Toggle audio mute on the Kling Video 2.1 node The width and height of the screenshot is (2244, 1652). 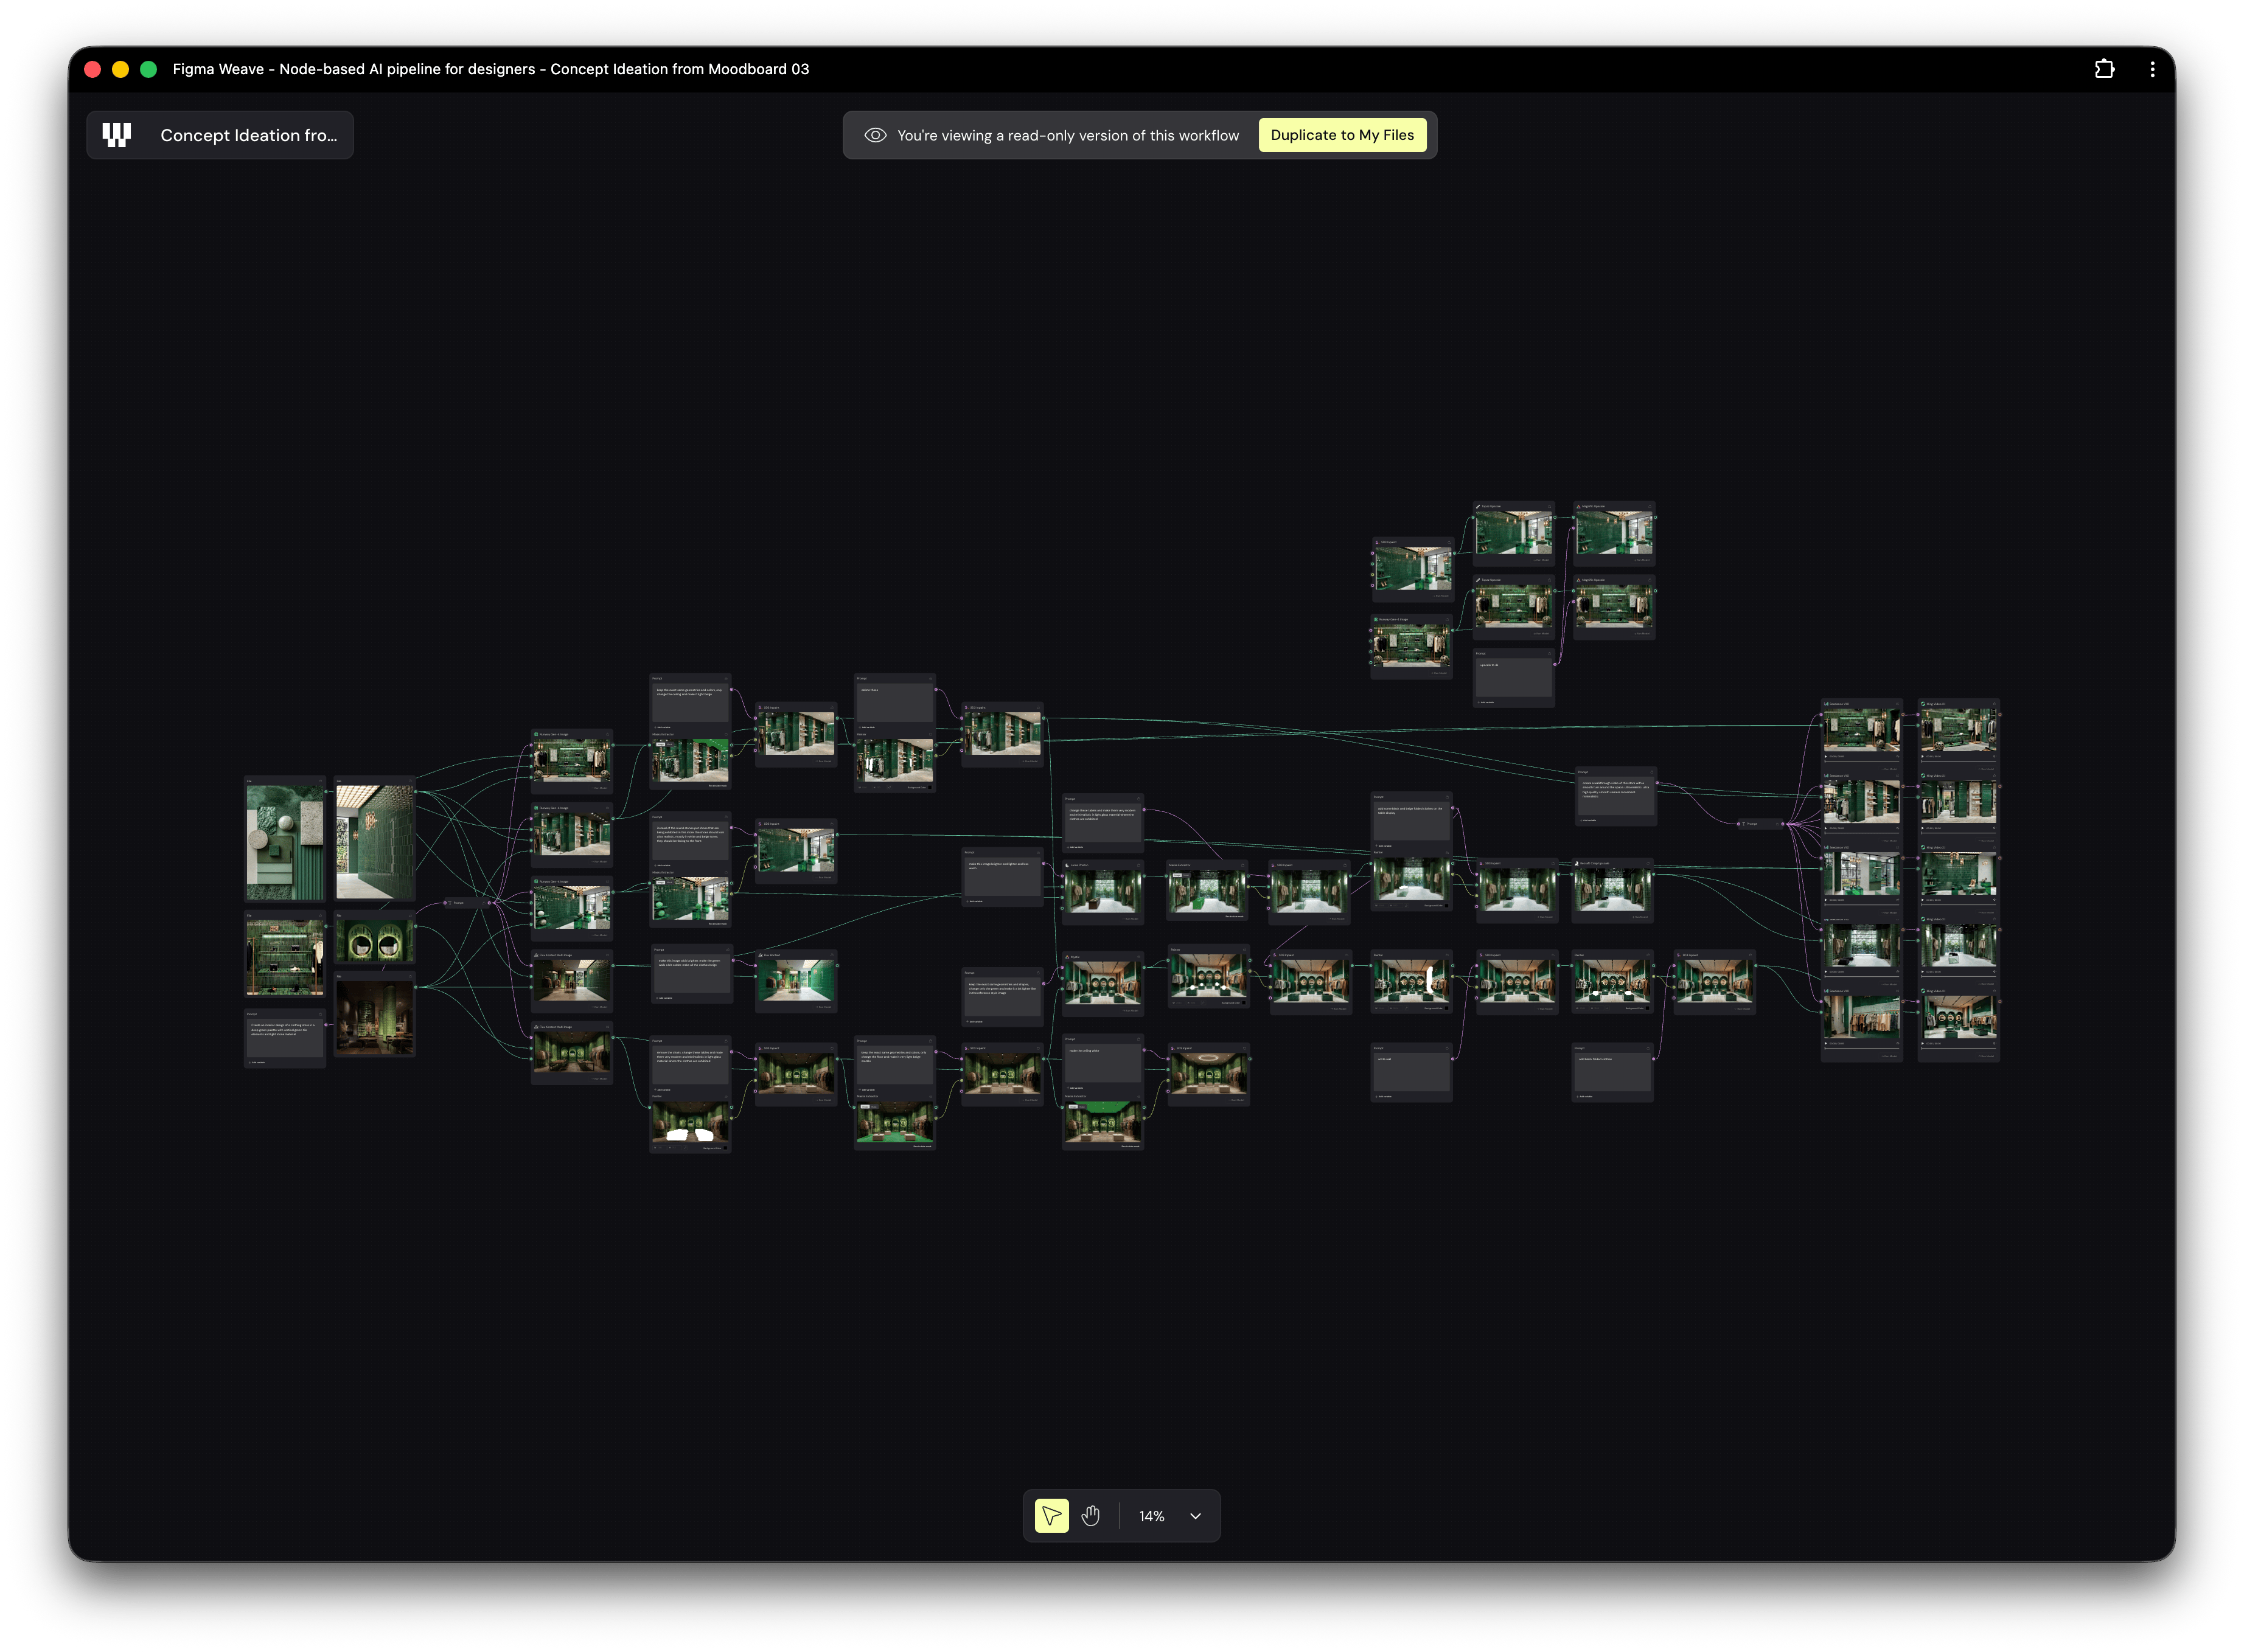pyautogui.click(x=1994, y=757)
